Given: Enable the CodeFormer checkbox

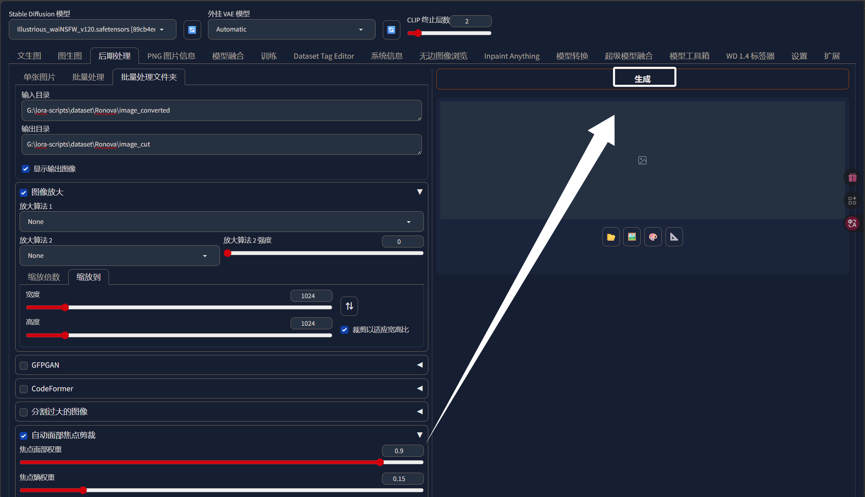Looking at the screenshot, I should click(x=24, y=389).
